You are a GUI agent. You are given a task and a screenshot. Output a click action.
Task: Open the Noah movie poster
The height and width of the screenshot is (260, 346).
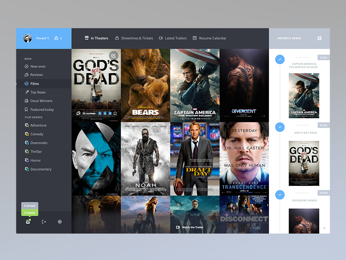coord(145,159)
